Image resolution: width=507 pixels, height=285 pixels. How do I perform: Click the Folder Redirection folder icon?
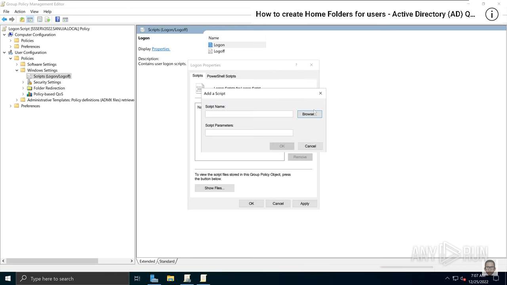pos(29,88)
